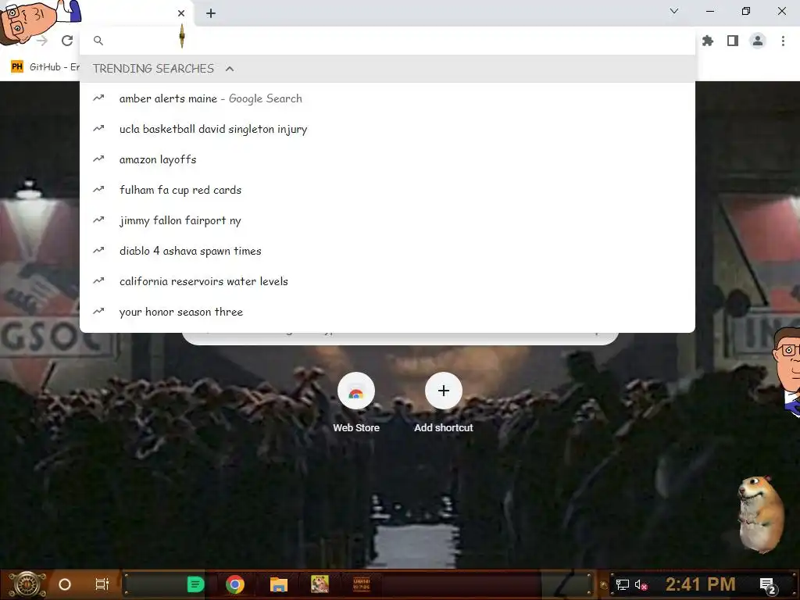
Task: Open Task View on taskbar
Action: pyautogui.click(x=102, y=584)
